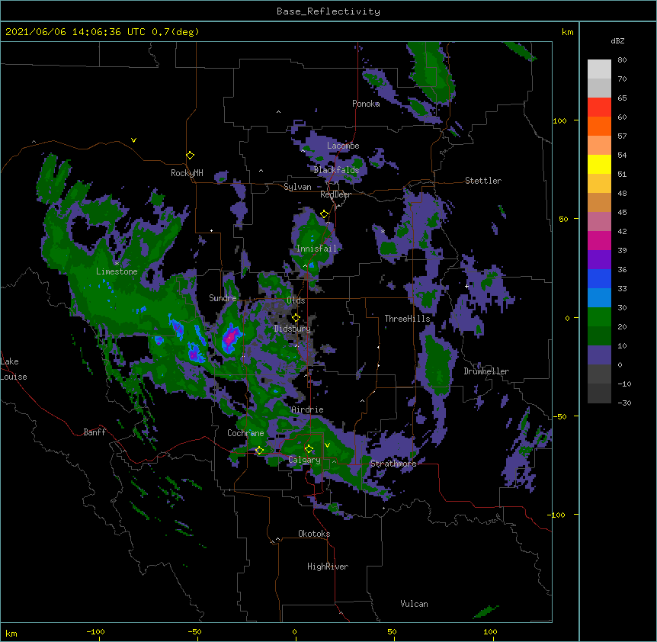Click white plus marker northwest of Drumheller
The height and width of the screenshot is (642, 657).
pos(466,286)
